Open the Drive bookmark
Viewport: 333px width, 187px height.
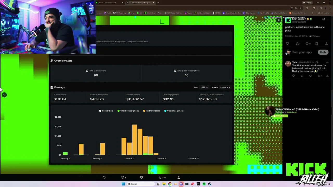pyautogui.click(x=131, y=13)
